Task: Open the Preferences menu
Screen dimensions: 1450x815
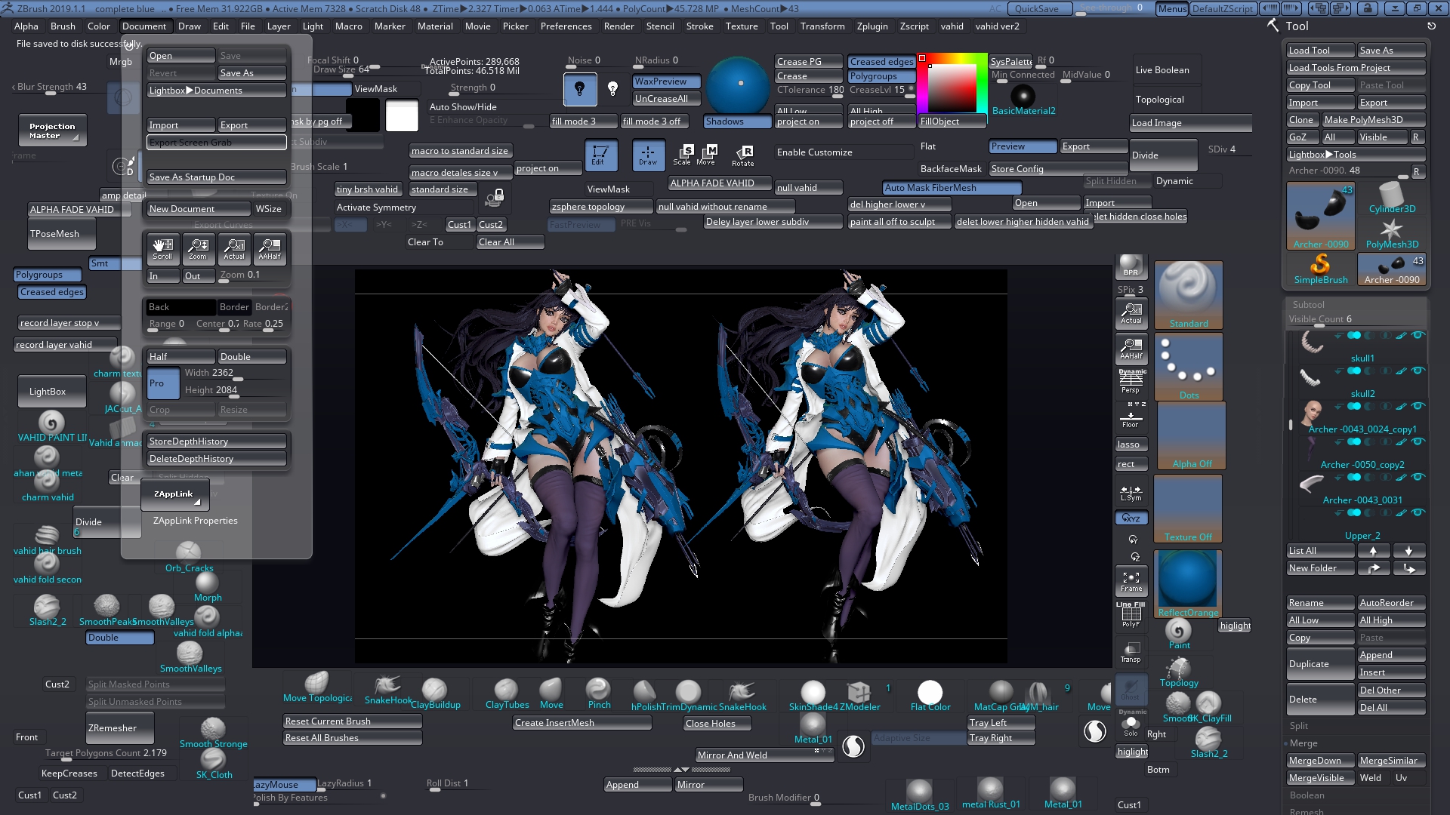Action: pos(566,26)
